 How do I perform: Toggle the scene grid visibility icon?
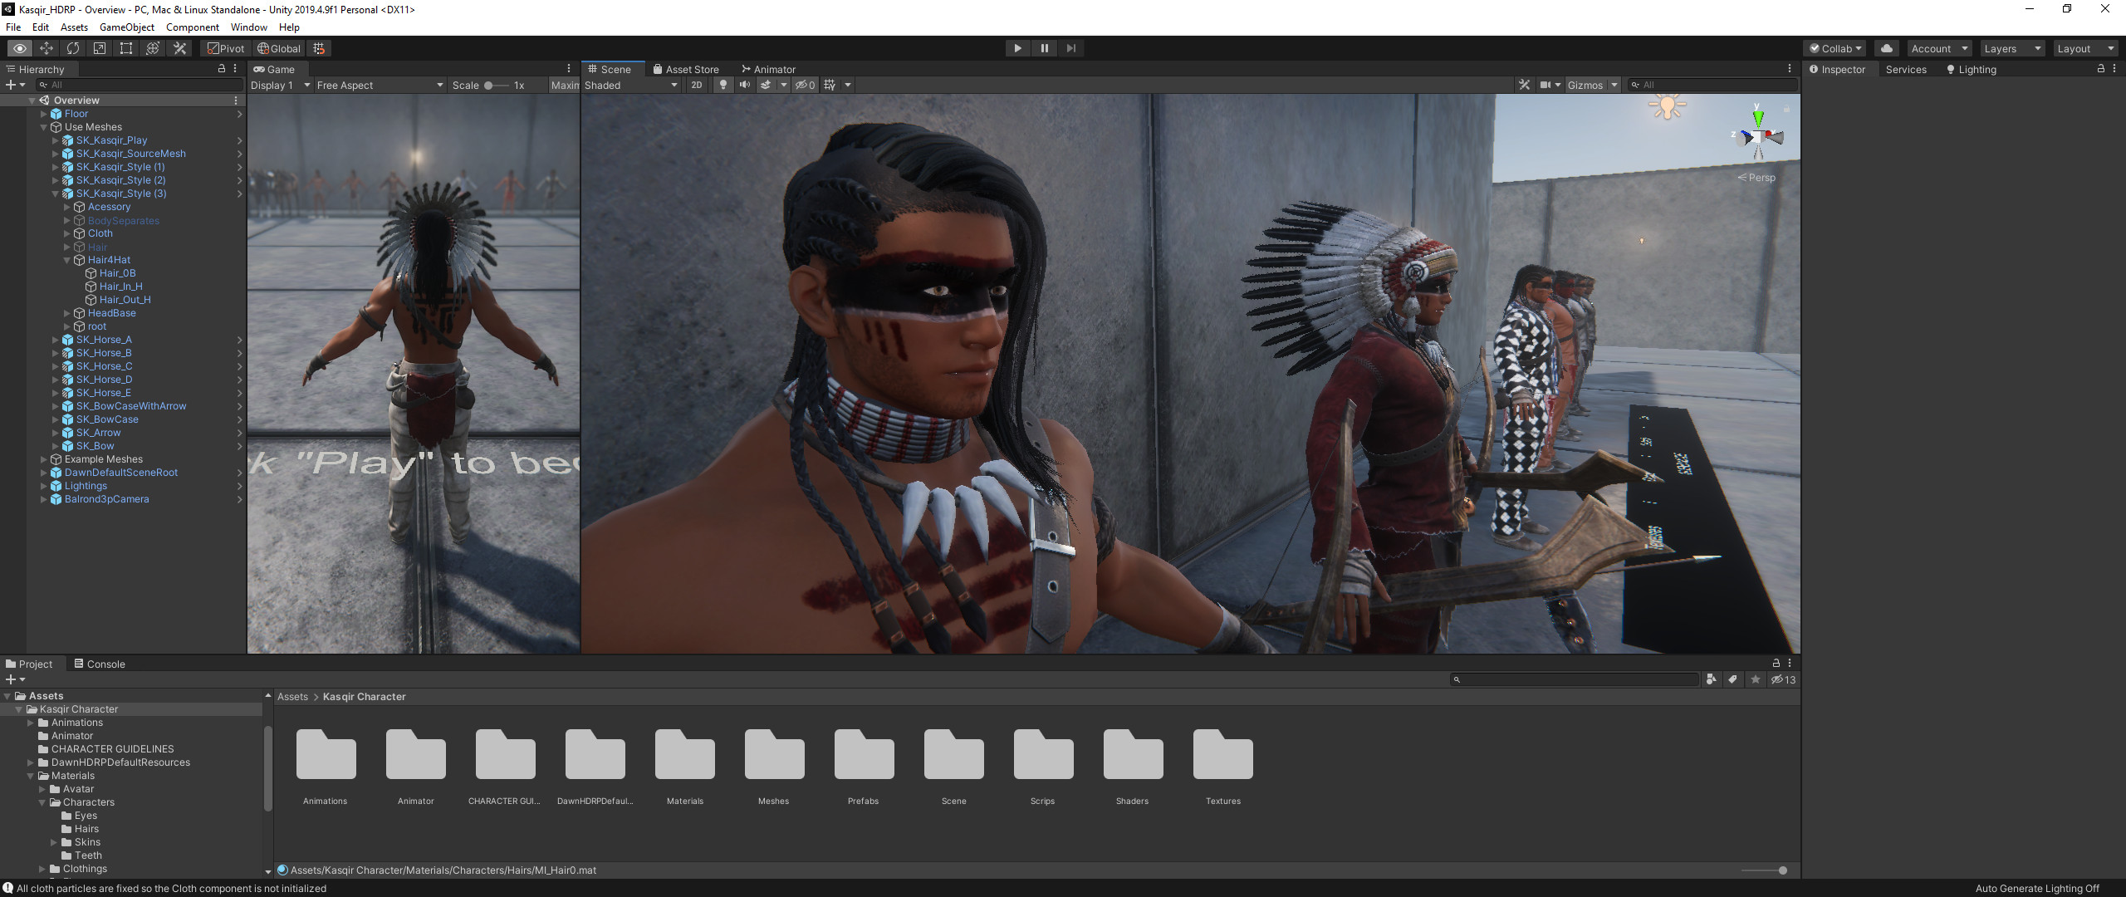tap(829, 85)
